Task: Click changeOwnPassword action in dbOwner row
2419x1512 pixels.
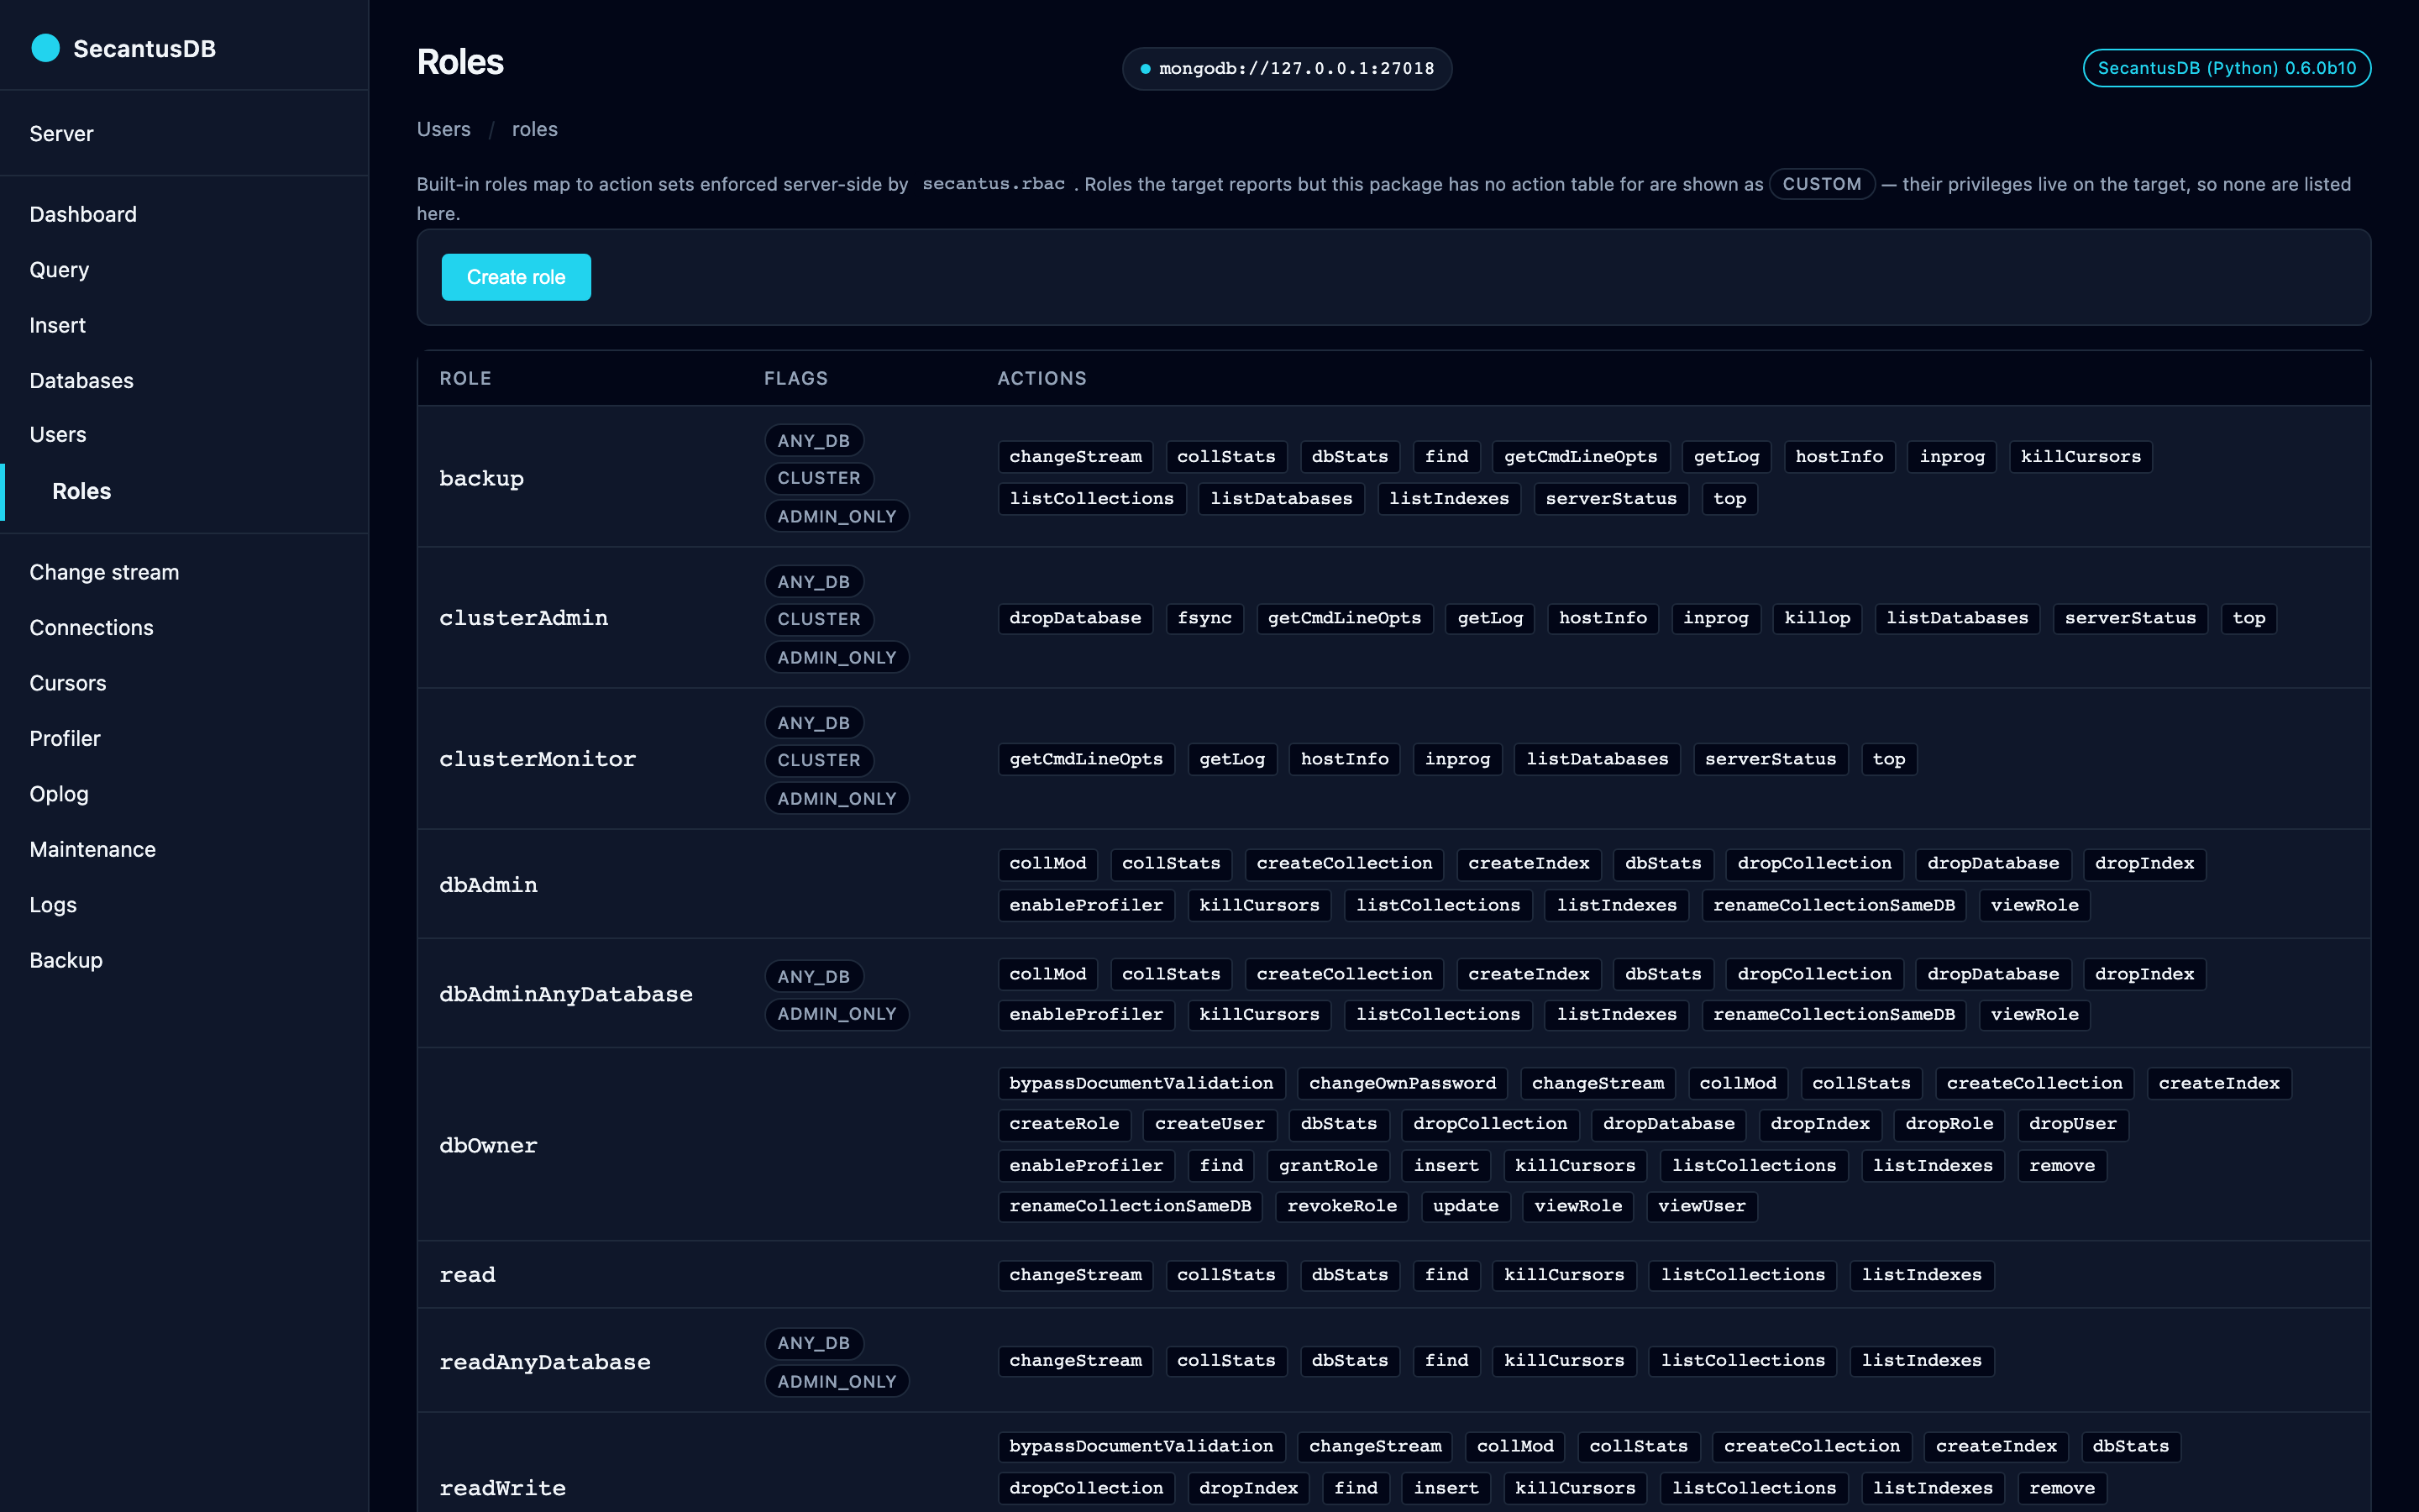Action: 1403,1083
